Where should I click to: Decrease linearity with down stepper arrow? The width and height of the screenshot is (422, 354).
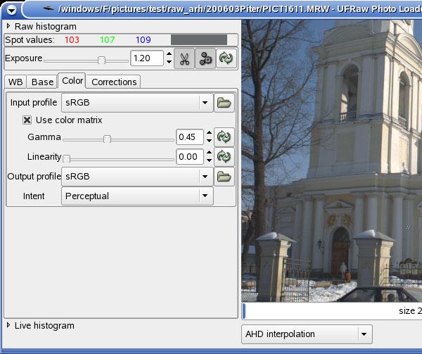click(x=209, y=160)
